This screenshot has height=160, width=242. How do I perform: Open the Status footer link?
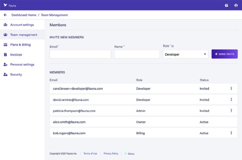(131, 154)
